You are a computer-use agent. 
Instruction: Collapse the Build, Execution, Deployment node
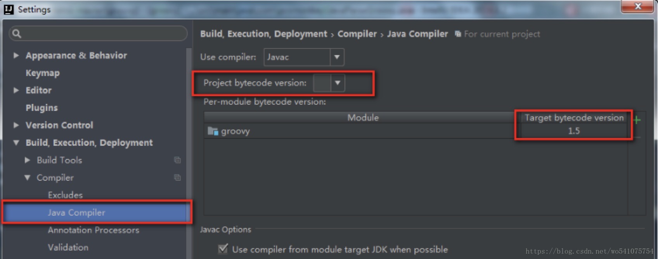click(16, 142)
